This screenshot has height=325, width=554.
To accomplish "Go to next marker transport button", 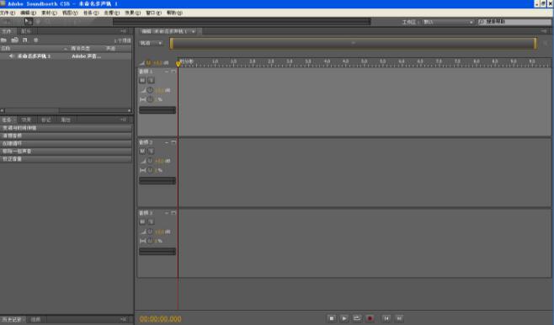I will (399, 318).
